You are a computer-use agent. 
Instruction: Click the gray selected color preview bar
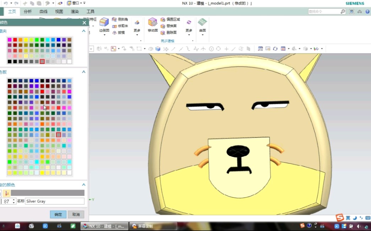[x=48, y=193]
